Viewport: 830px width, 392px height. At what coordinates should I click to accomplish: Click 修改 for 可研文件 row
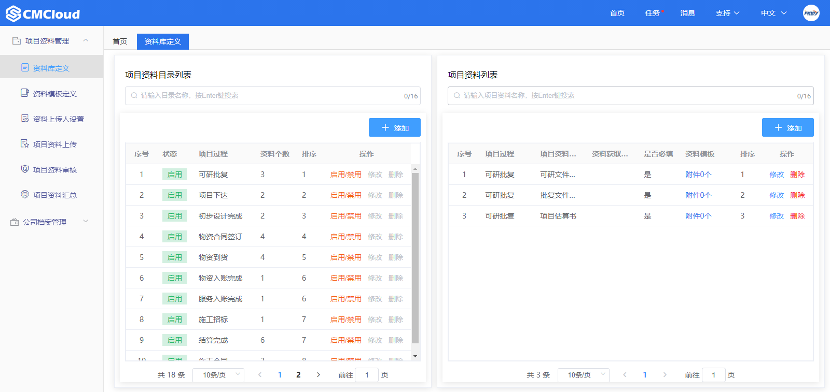(777, 175)
